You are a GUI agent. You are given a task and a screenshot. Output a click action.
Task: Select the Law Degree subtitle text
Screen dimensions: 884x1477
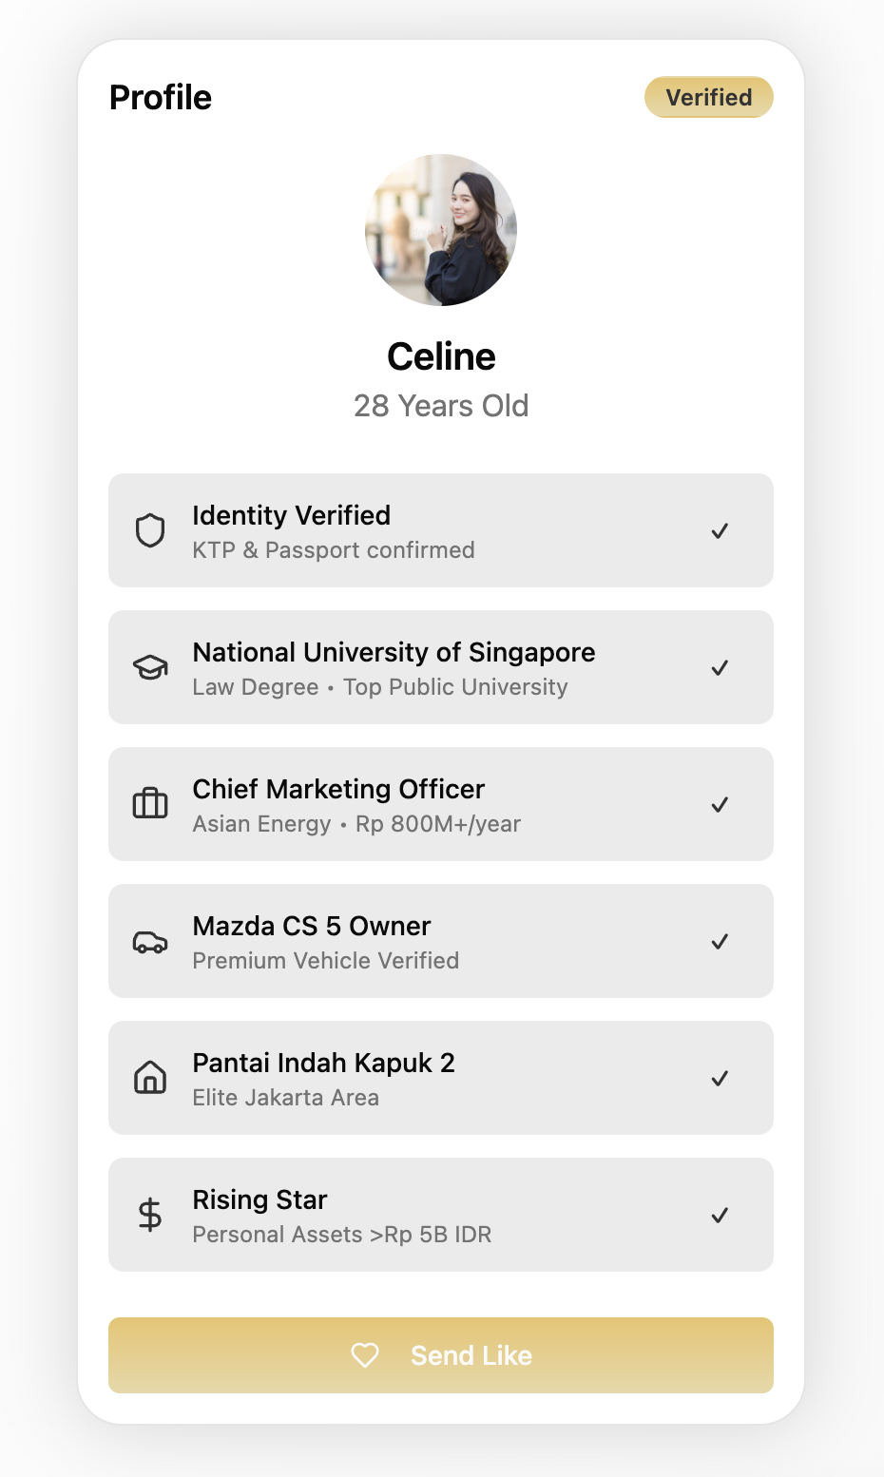coord(256,687)
